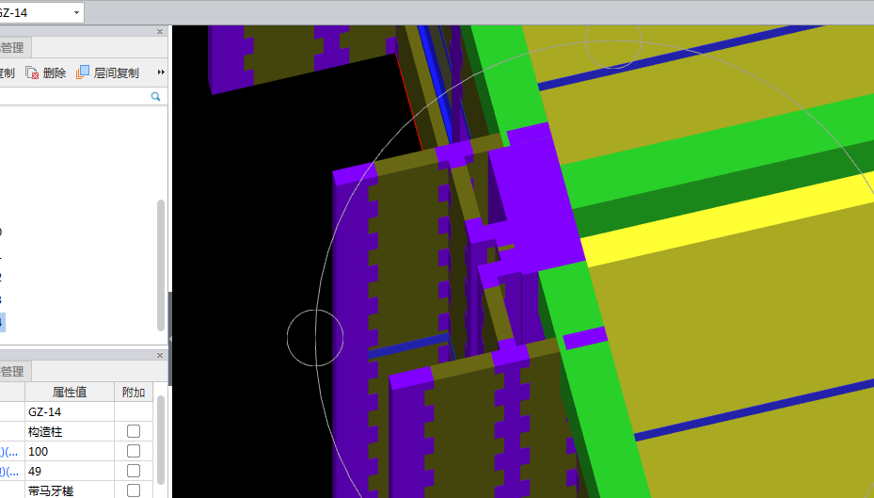Tick the 附加 checkbox for 带马牙槎
The height and width of the screenshot is (498, 874).
134,490
